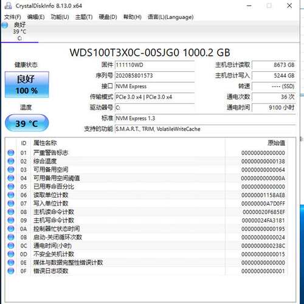Click status orb for attribute 01 严重警告标志
This screenshot has width=304, height=304.
click(11, 153)
